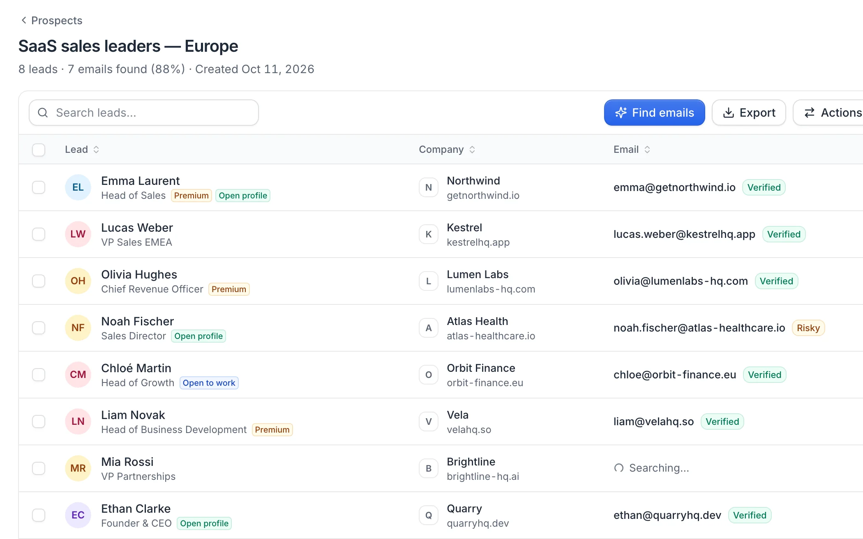Screen dimensions: 863x539
Task: Click Liam Novak's Premium badge
Action: 272,430
